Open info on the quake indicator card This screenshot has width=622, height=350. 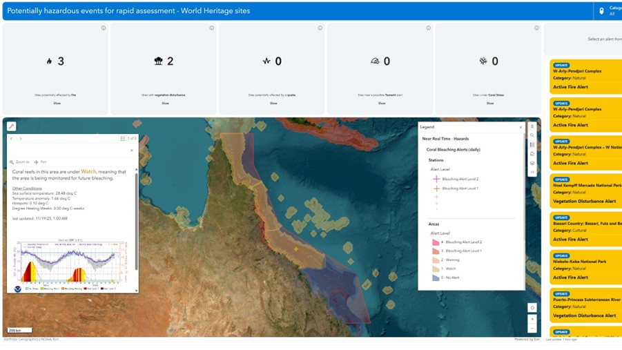[x=320, y=28]
